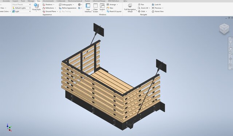Screen dimensions: 233x136
Task: Select the View ribbon tab
Action: click(39, 1)
